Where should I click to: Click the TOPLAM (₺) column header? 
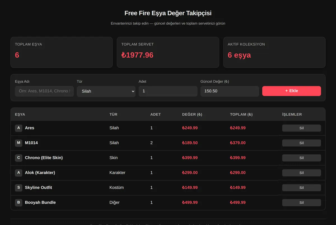241,114
